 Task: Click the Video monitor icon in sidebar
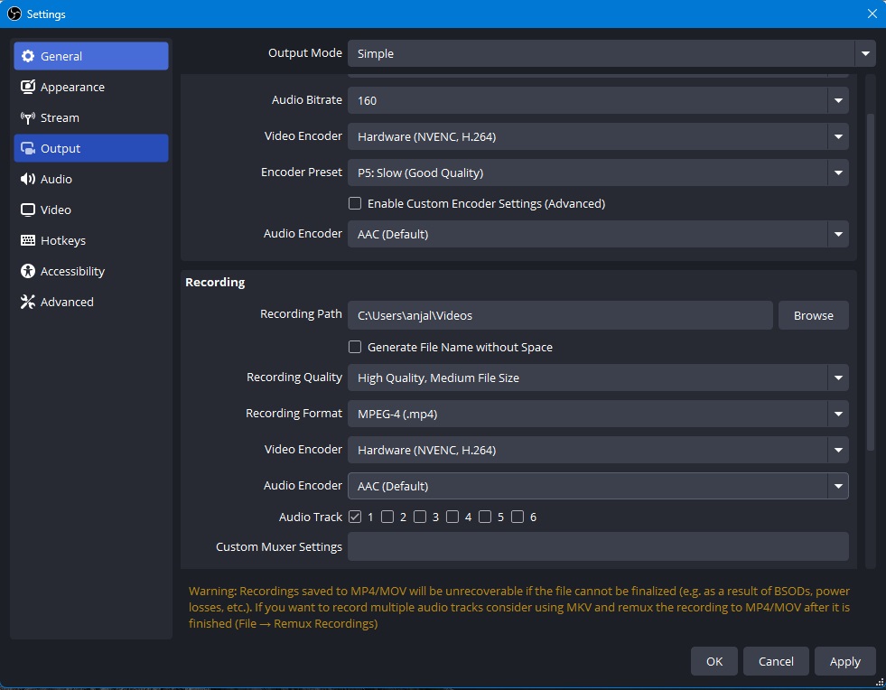tap(28, 210)
